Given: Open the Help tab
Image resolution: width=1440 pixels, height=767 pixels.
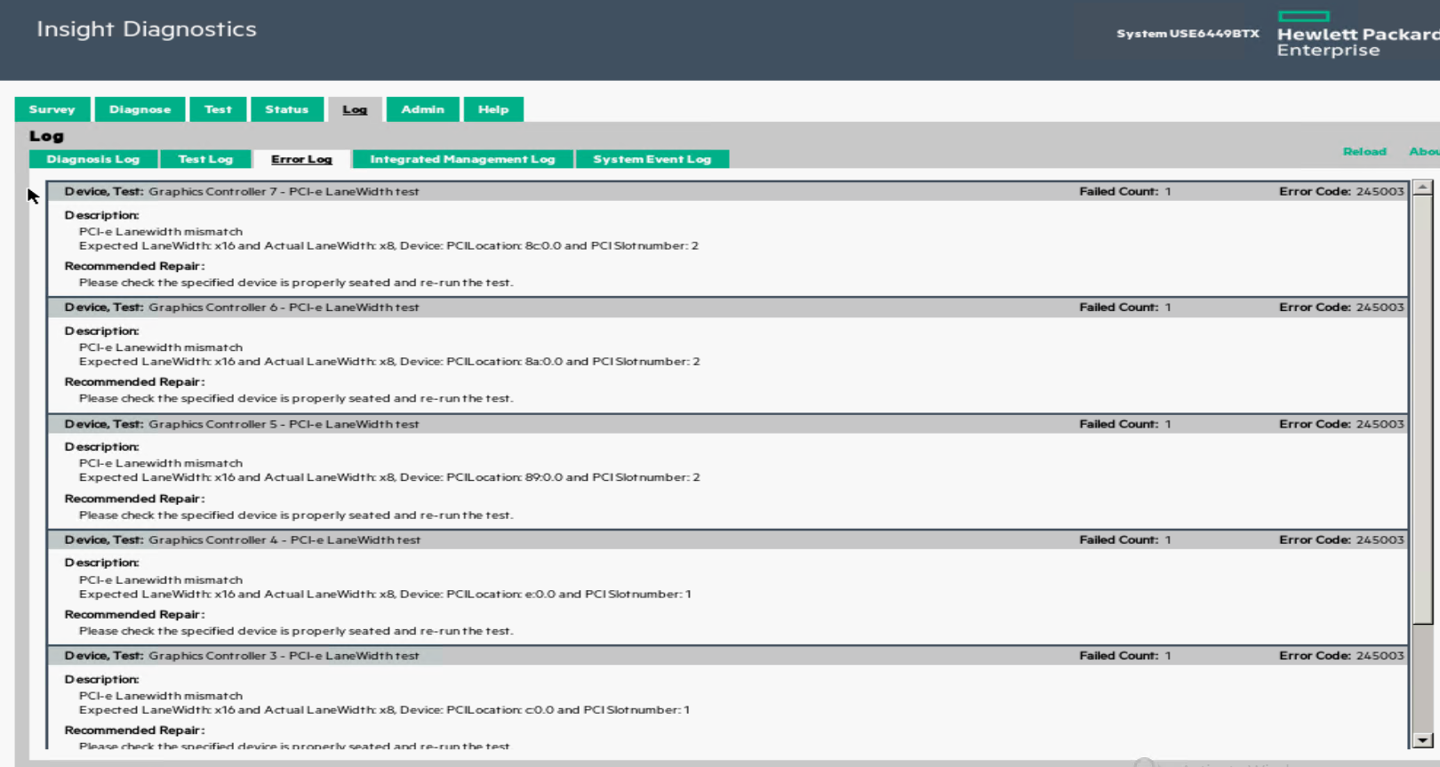Looking at the screenshot, I should (493, 109).
